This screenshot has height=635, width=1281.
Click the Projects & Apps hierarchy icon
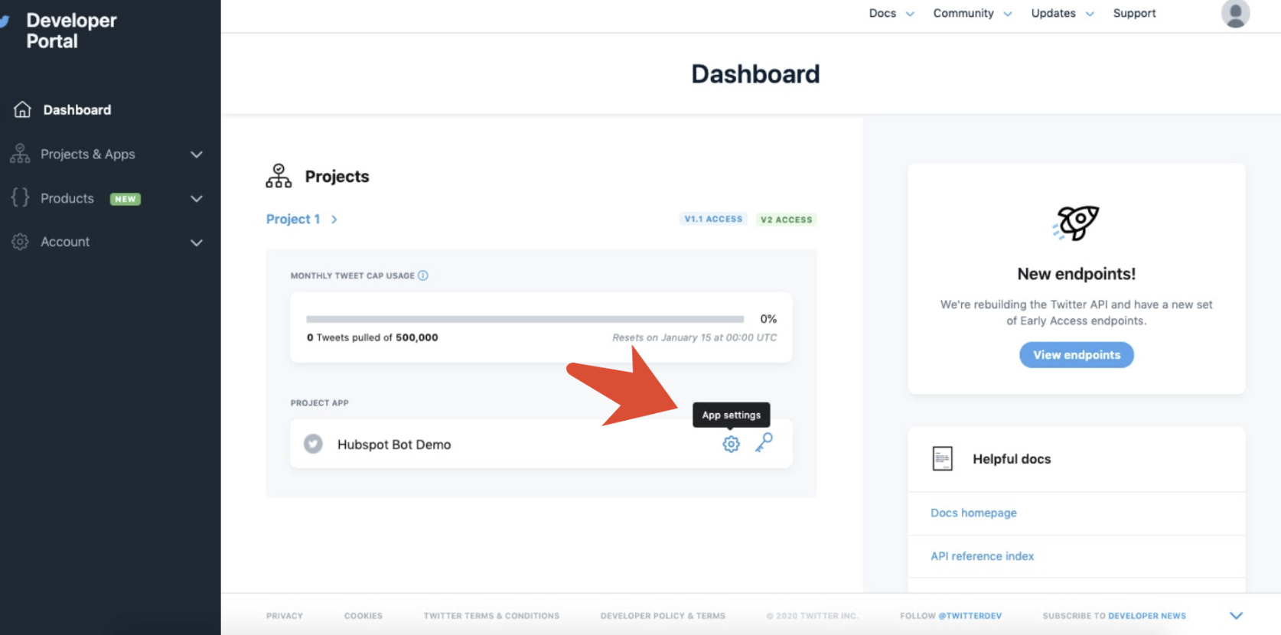[x=20, y=154]
